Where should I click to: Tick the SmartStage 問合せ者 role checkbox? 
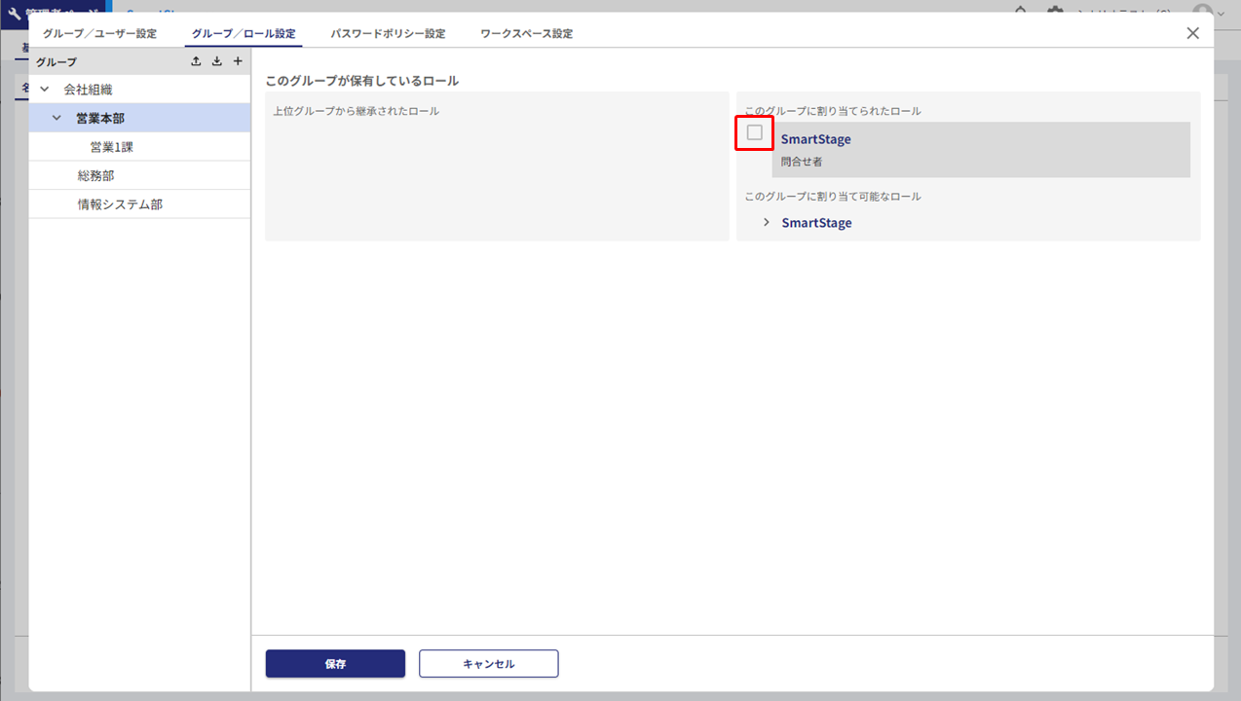click(x=754, y=132)
